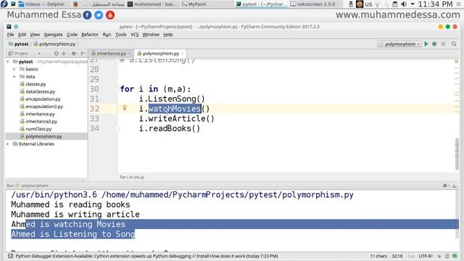Click the 'for i in (m,a)' editor breadcrumb

pyautogui.click(x=132, y=177)
